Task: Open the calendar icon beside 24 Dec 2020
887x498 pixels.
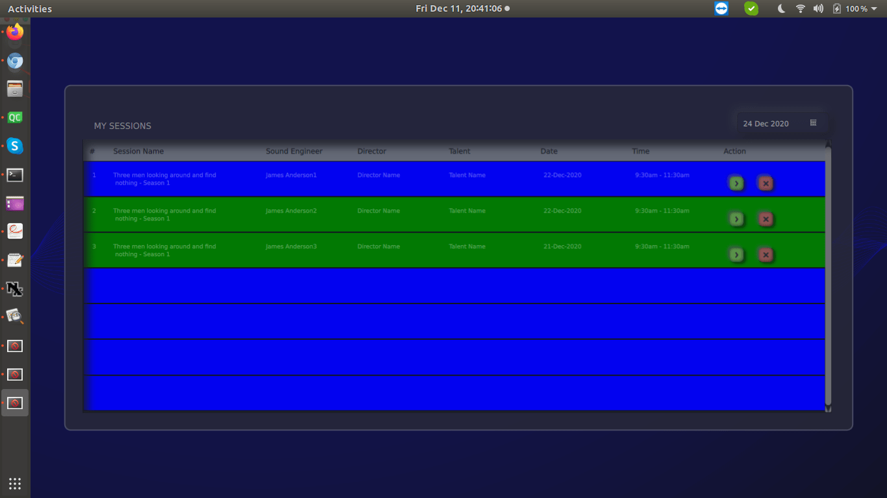Action: [x=813, y=123]
